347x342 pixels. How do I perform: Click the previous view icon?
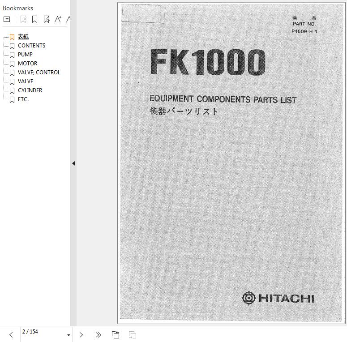tap(116, 335)
